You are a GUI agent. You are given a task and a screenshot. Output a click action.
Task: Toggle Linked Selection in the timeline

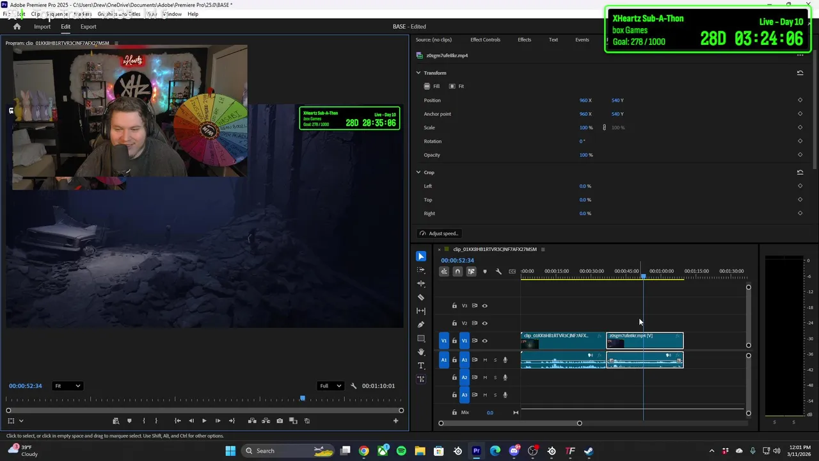pyautogui.click(x=471, y=271)
